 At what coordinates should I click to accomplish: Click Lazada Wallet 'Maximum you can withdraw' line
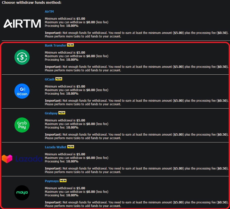click(x=77, y=158)
